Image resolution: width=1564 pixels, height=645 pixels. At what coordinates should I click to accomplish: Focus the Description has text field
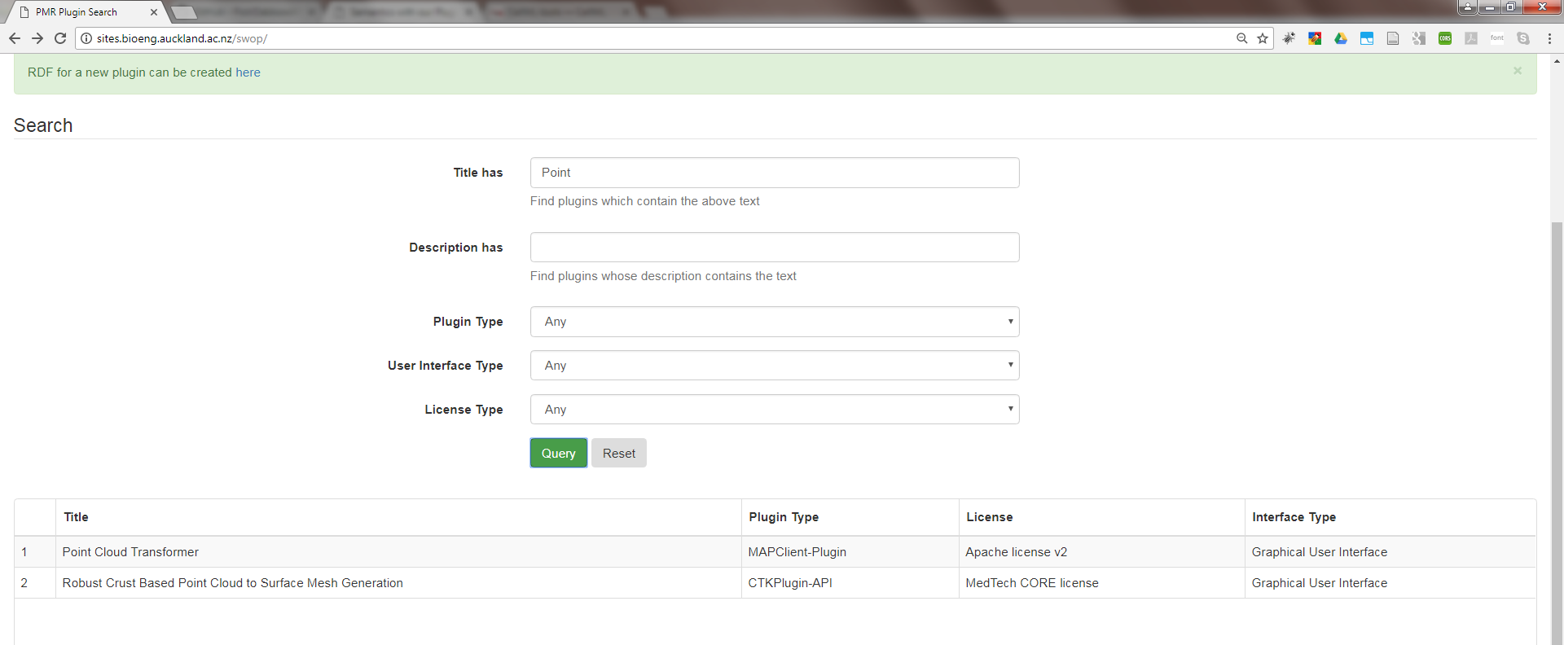775,248
